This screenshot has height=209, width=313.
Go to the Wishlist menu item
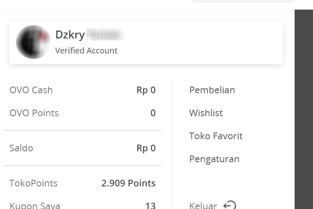pyautogui.click(x=206, y=113)
